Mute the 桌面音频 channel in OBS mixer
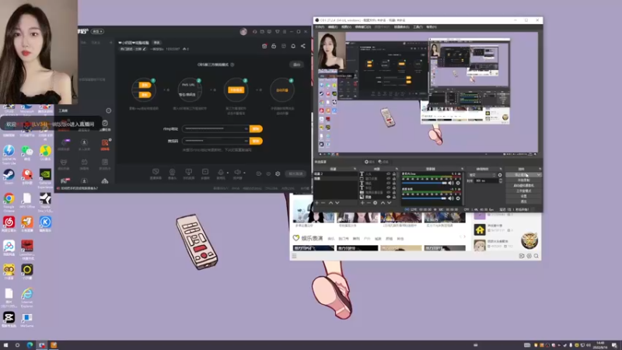 (451, 198)
